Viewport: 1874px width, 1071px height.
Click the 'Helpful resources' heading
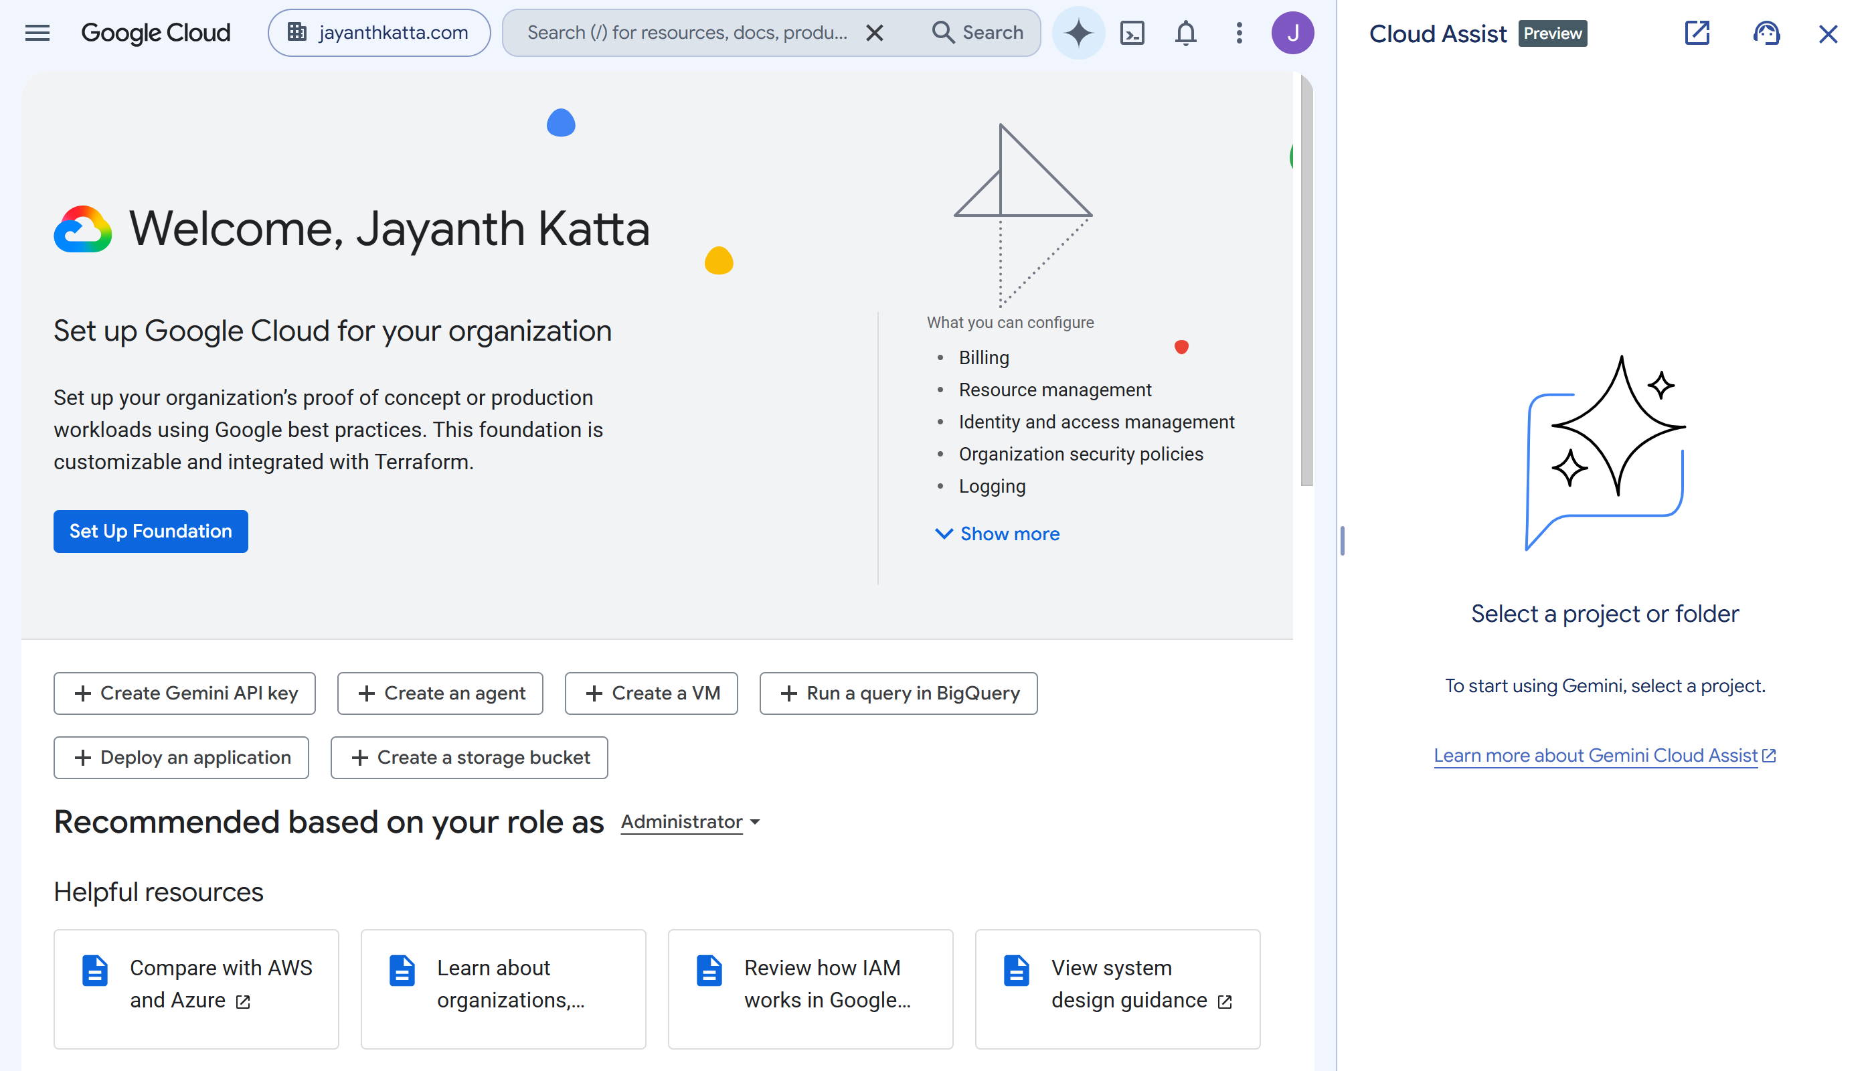point(158,892)
